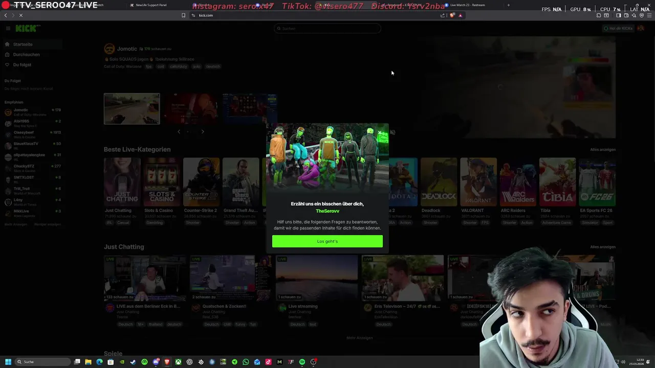Open Steam from the taskbar
The width and height of the screenshot is (655, 368).
(x=133, y=362)
